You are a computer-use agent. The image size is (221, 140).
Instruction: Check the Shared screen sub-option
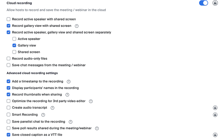click(x=14, y=52)
